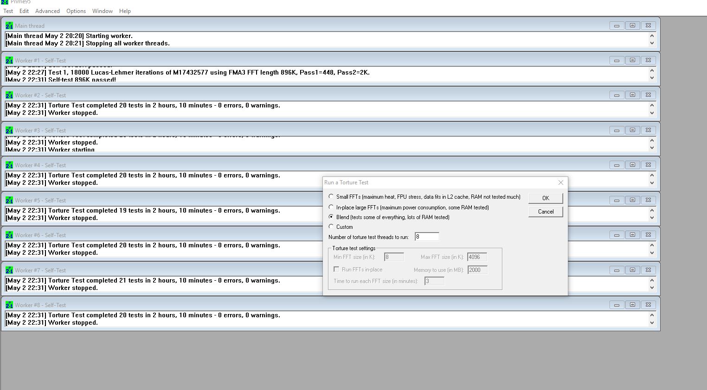Click the Worker #7 window icon
This screenshot has width=707, height=390.
(x=9, y=270)
